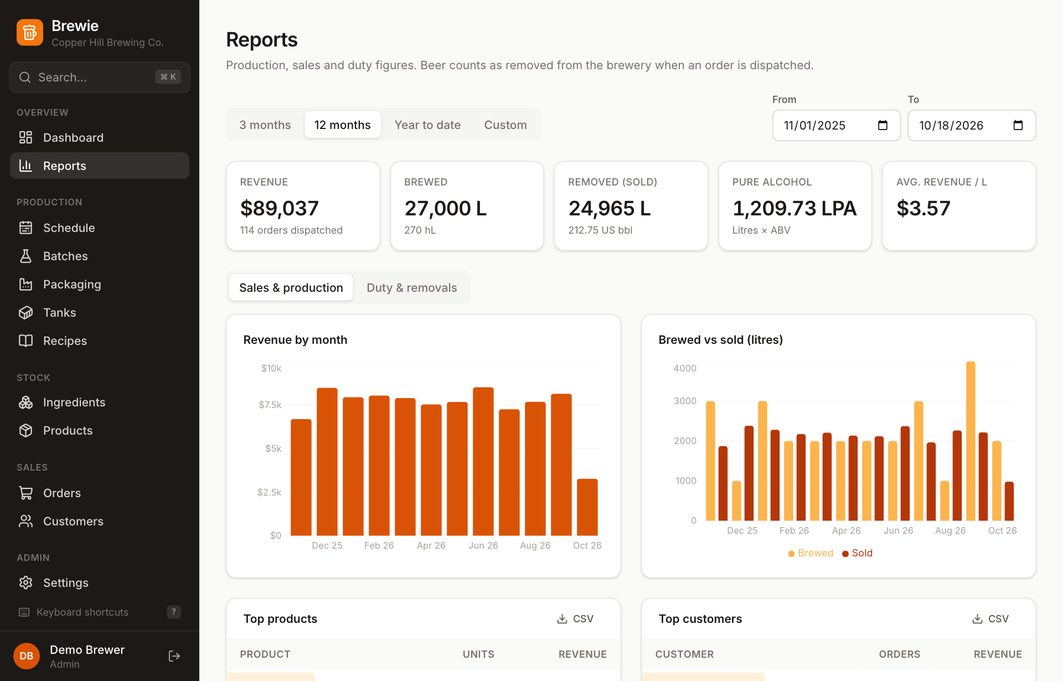Click the search magnifier icon
1063x681 pixels.
point(25,77)
